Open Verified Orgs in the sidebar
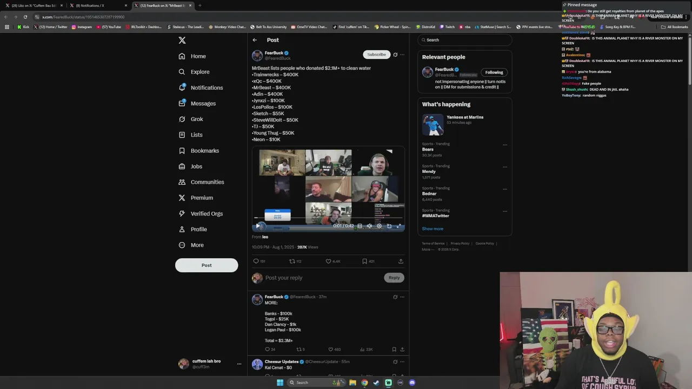This screenshot has width=692, height=389. 201,213
